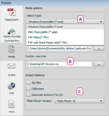
Task: Check Generate Autorun For CD
Action: (x=28, y=95)
